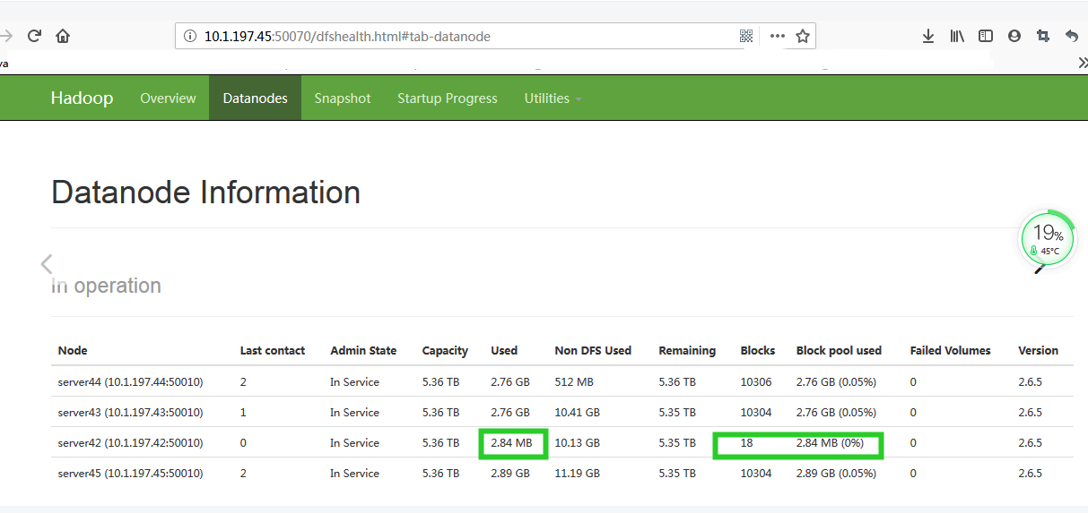Open the QR code icon in address bar
Screen dimensions: 1088x513
[745, 36]
